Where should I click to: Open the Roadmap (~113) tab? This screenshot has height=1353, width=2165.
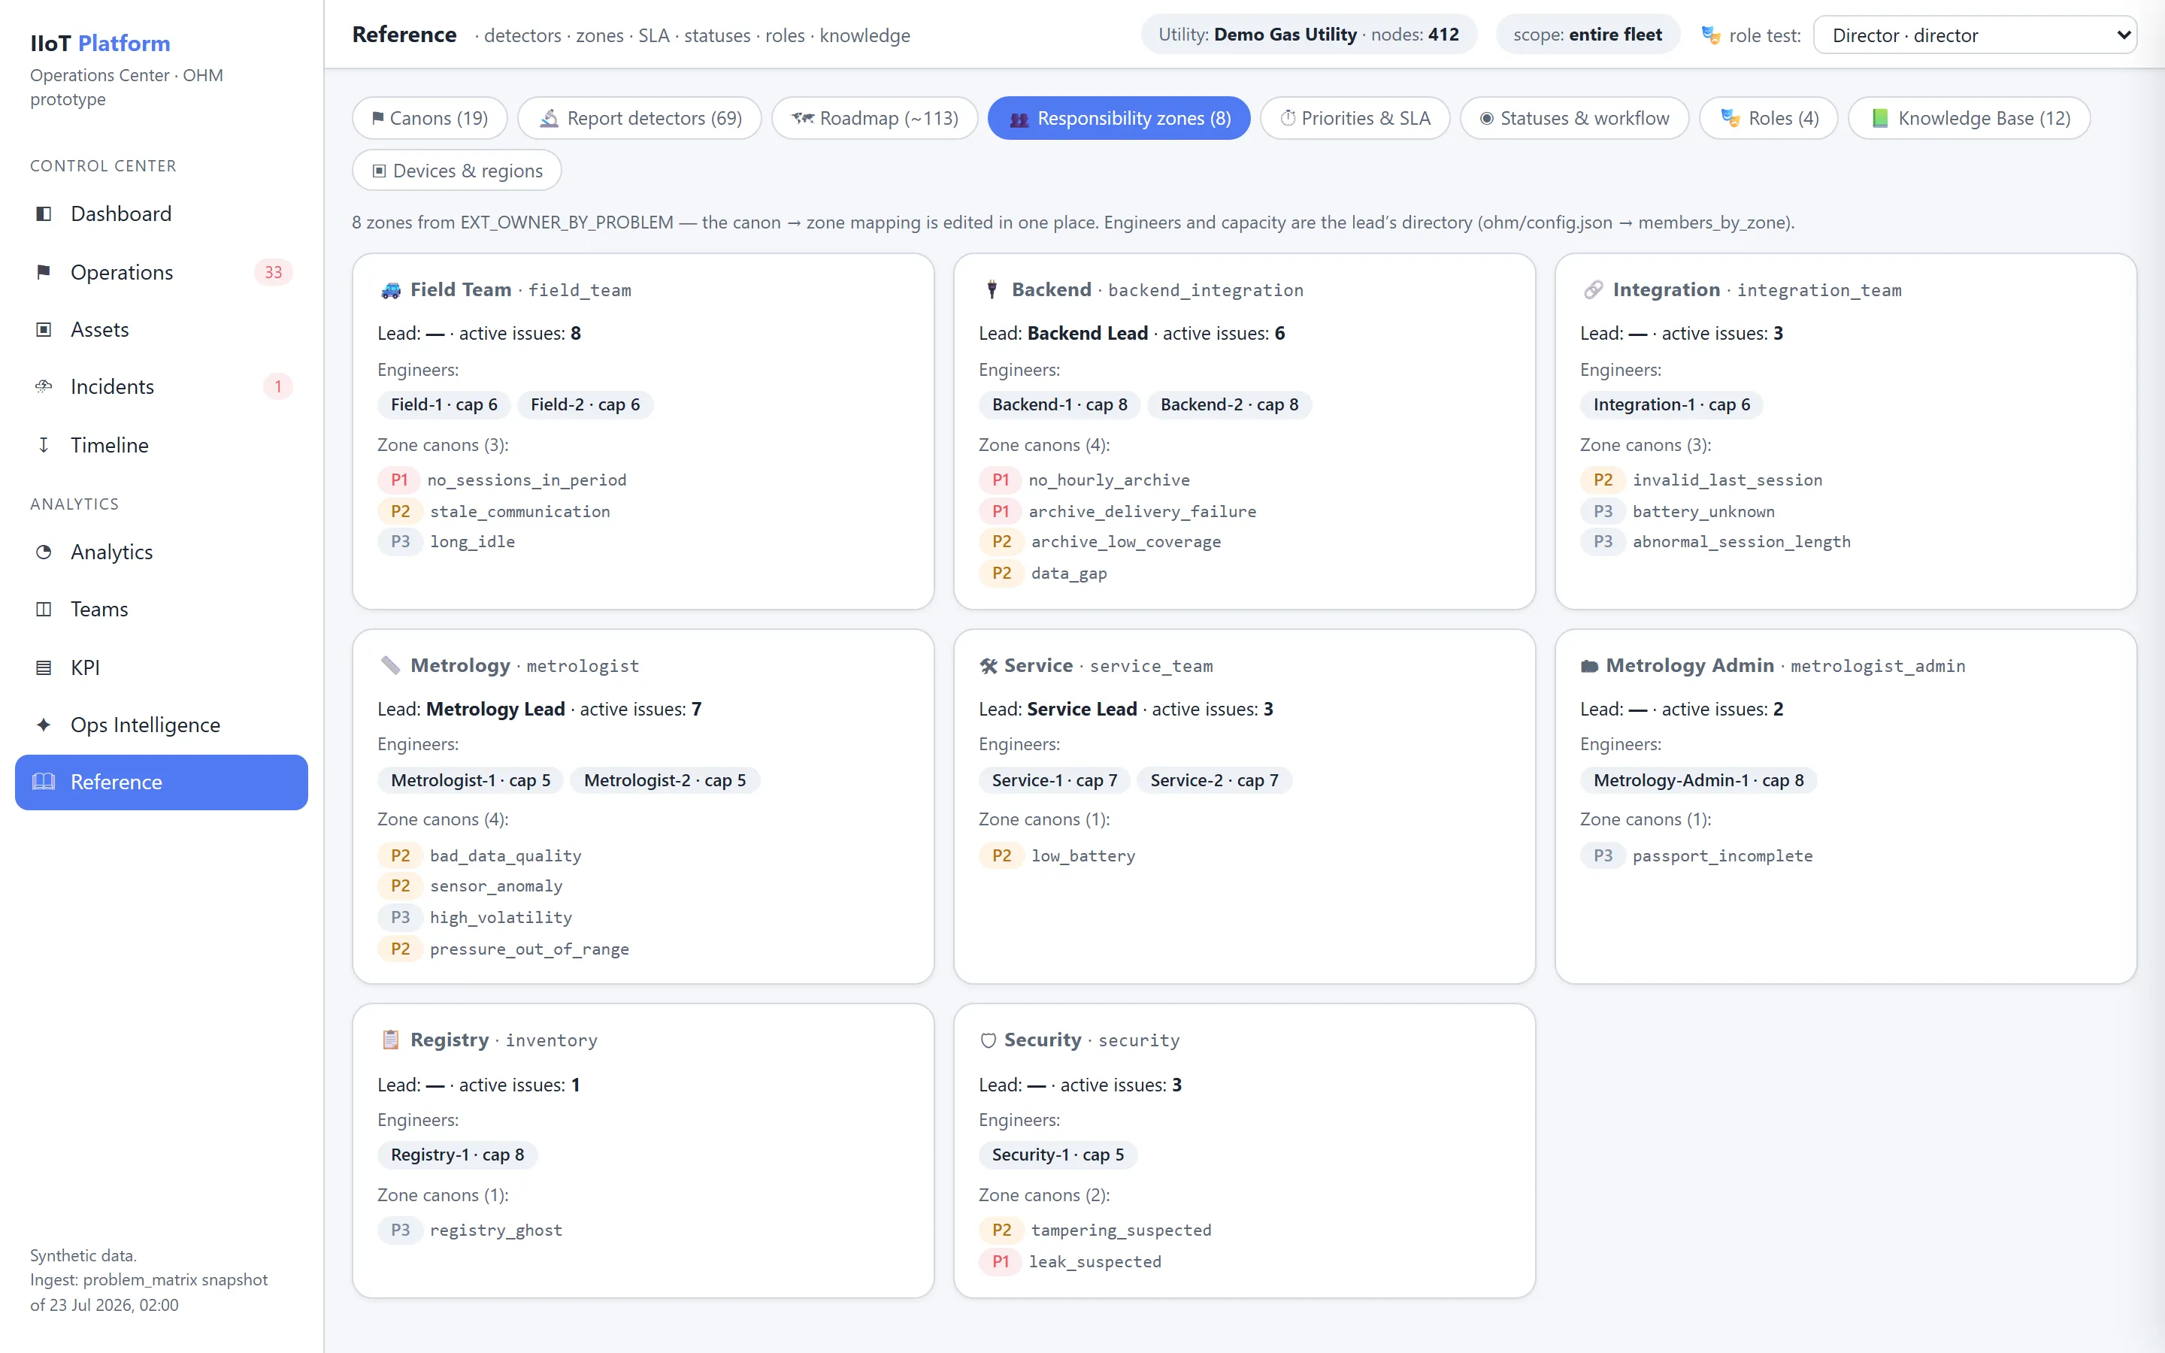click(875, 118)
